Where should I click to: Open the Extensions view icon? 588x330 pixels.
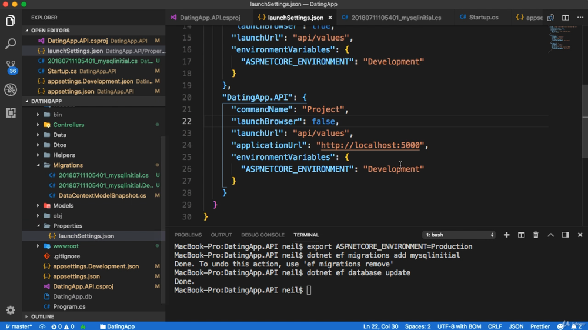click(x=11, y=112)
